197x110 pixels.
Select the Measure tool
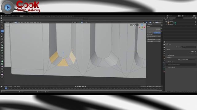pyautogui.click(x=2, y=45)
